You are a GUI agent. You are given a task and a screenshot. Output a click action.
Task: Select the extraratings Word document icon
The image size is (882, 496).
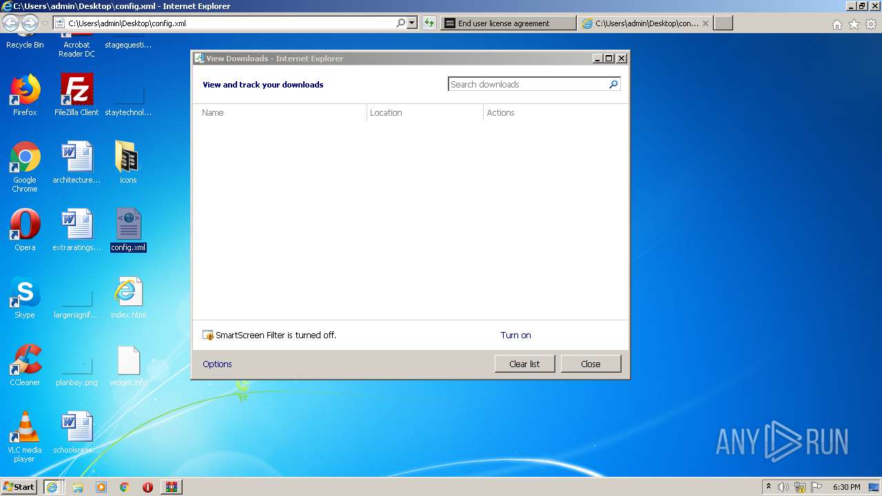(x=76, y=230)
